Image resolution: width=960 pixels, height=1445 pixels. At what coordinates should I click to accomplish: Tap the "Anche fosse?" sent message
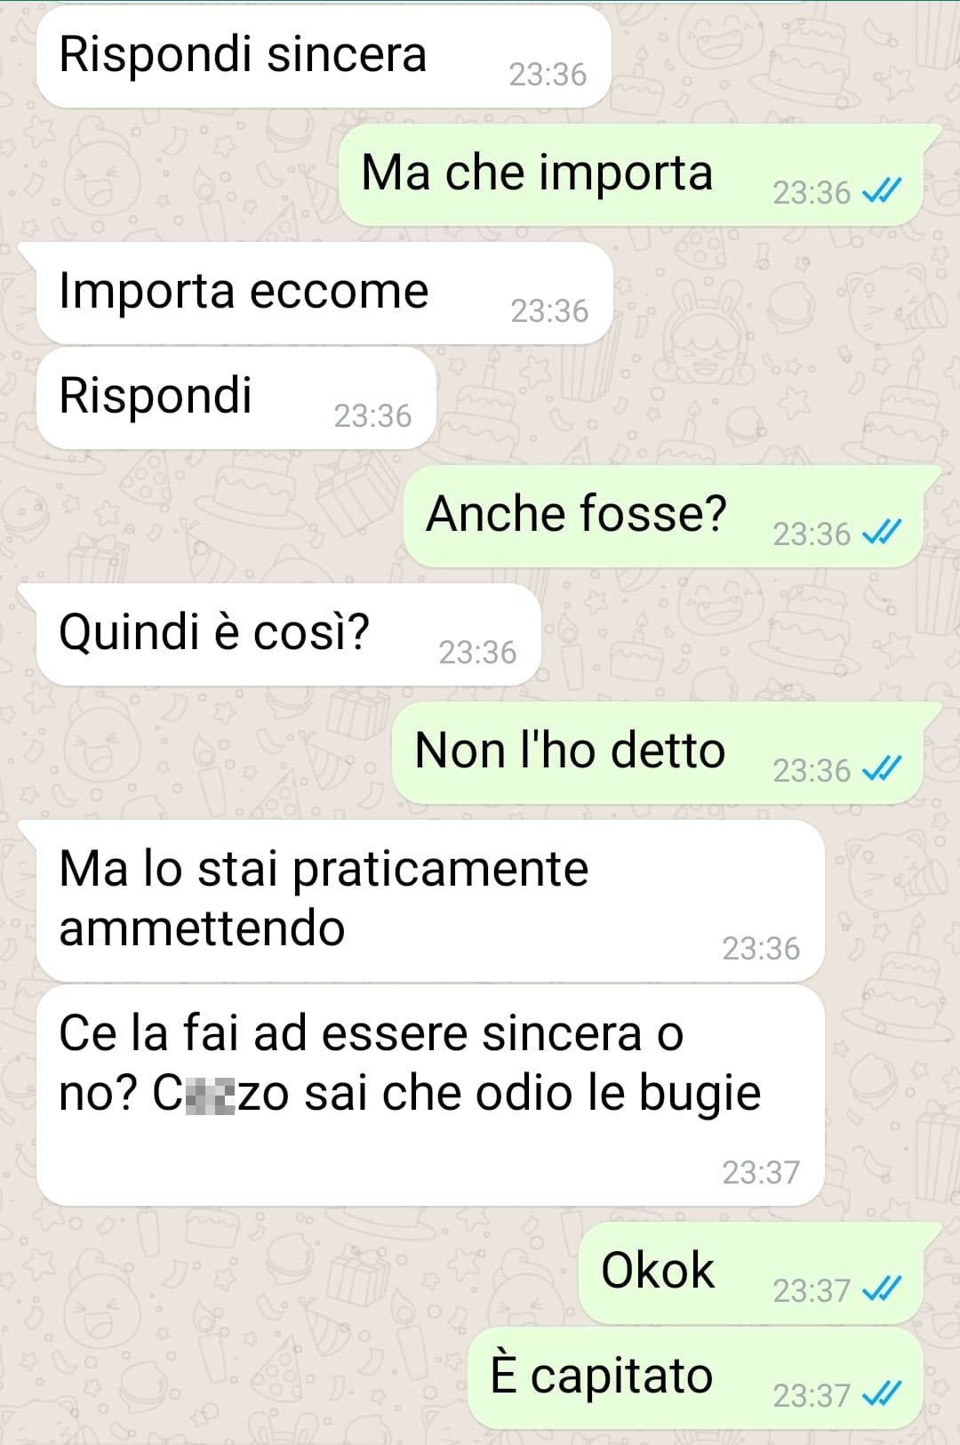tap(663, 516)
